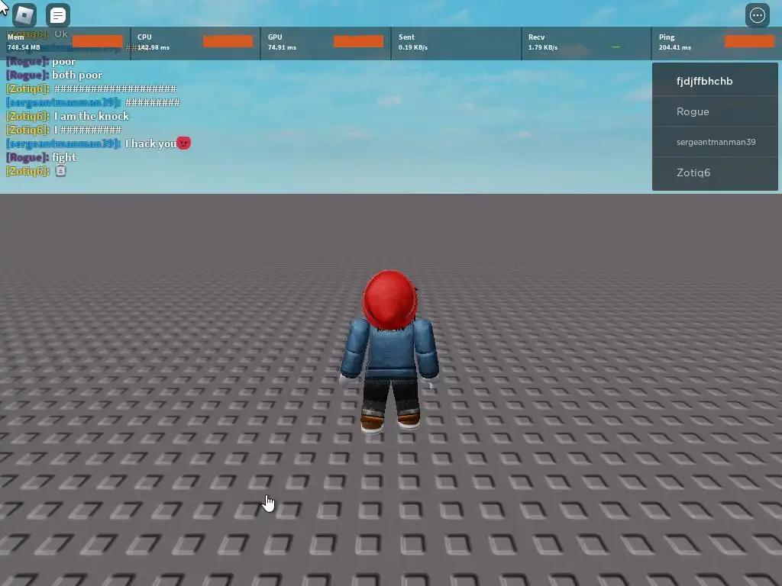Click the "I hack you" chat message

click(x=150, y=143)
